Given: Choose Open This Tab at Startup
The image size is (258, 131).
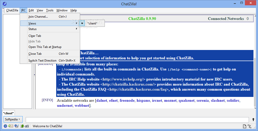Looking at the screenshot, I should pyautogui.click(x=50, y=47).
